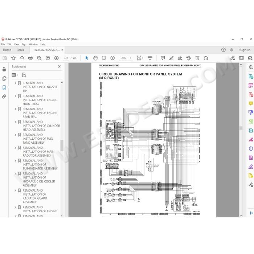Open the View menu
The image size is (254, 254).
(16, 44)
